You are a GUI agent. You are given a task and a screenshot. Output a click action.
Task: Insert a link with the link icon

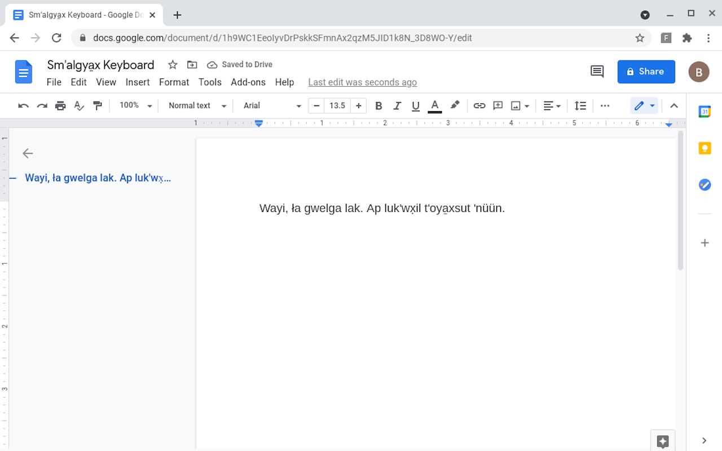[x=479, y=105]
